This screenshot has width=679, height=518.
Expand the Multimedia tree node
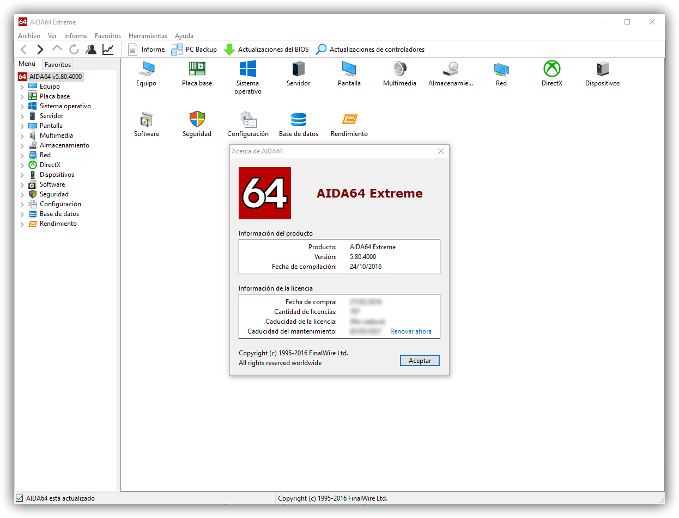(x=22, y=135)
